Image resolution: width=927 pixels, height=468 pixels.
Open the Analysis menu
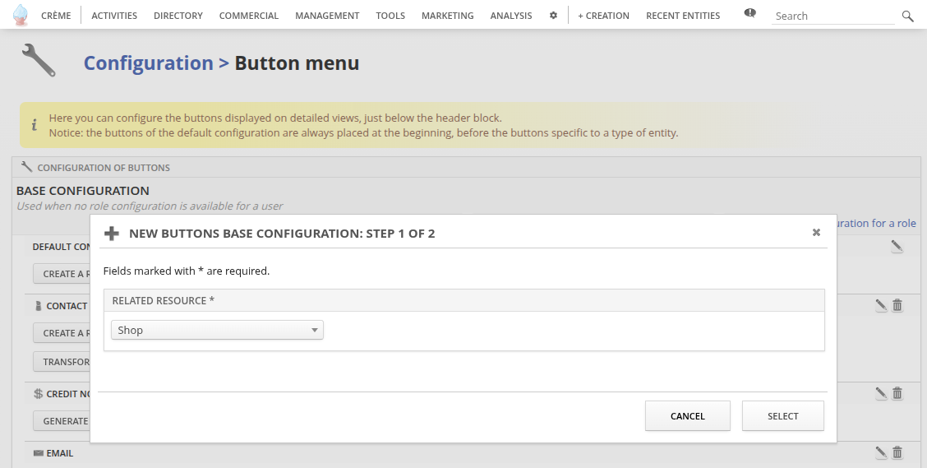point(511,16)
